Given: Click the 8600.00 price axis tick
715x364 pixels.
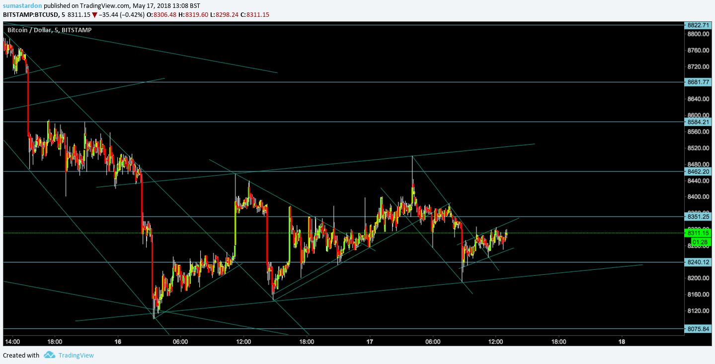Looking at the screenshot, I should point(698,116).
